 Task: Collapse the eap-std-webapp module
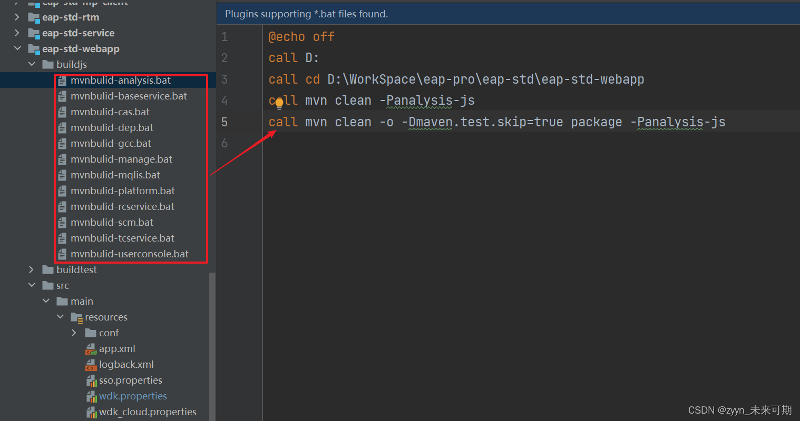(17, 48)
